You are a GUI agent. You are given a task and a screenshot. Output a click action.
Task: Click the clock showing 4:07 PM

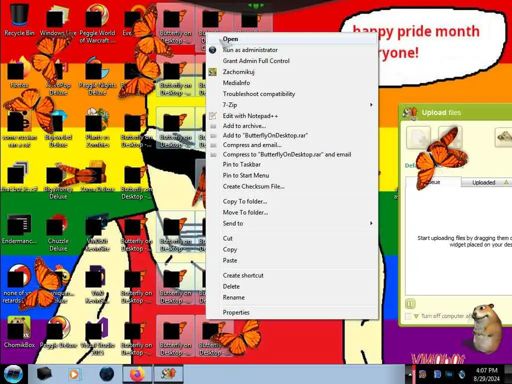486,374
